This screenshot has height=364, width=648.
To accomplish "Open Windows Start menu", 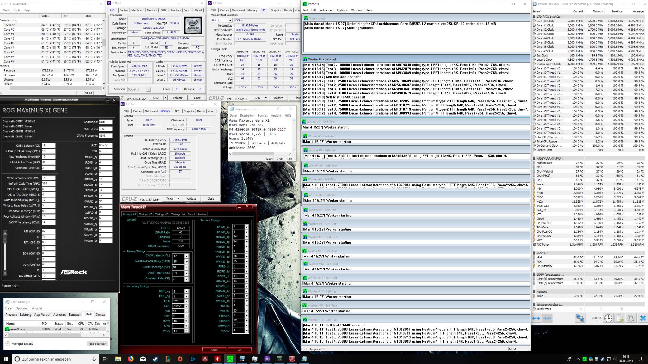I will (x=6, y=359).
